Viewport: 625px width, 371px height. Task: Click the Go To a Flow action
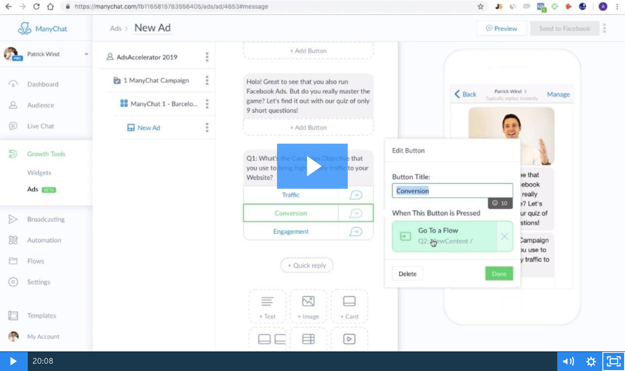444,236
